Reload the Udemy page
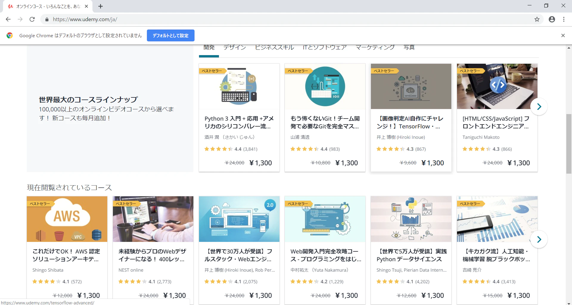 tap(32, 19)
